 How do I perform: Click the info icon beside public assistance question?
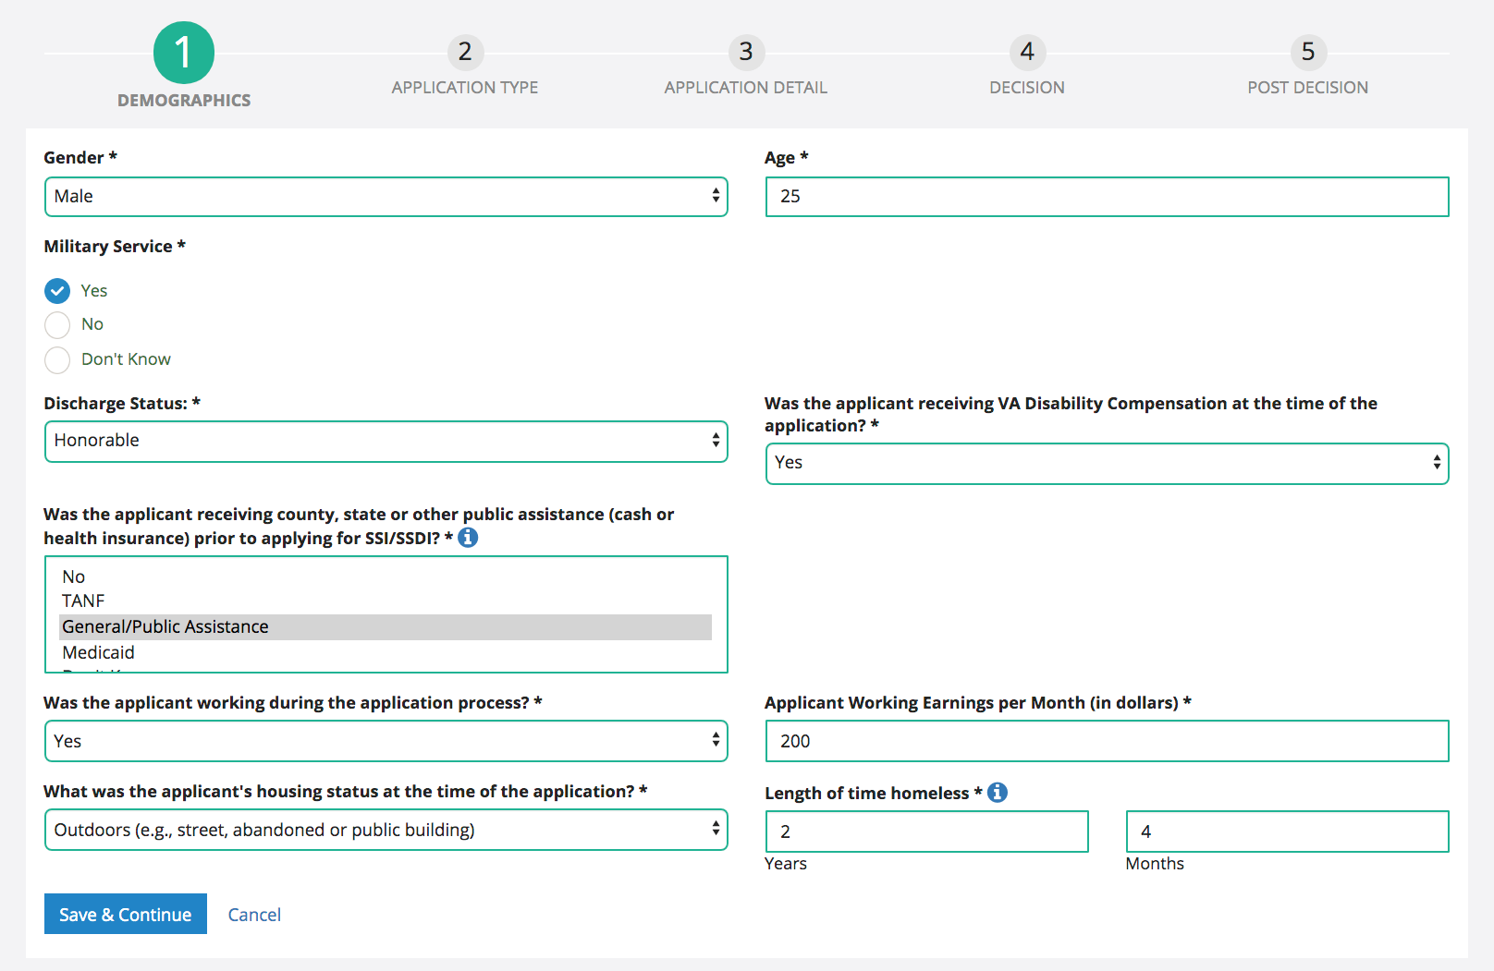click(468, 537)
